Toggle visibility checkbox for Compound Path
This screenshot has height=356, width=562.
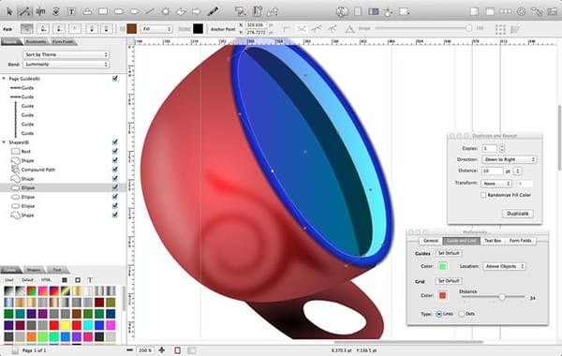[114, 170]
